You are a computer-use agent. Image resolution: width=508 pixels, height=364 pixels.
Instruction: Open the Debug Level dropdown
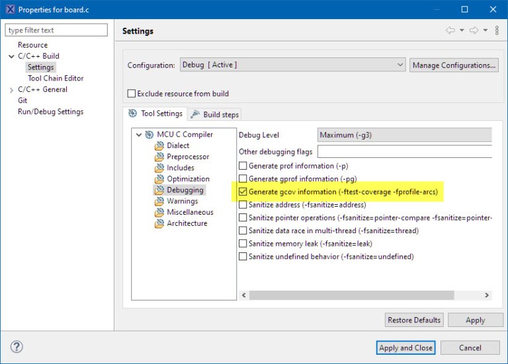pos(405,135)
